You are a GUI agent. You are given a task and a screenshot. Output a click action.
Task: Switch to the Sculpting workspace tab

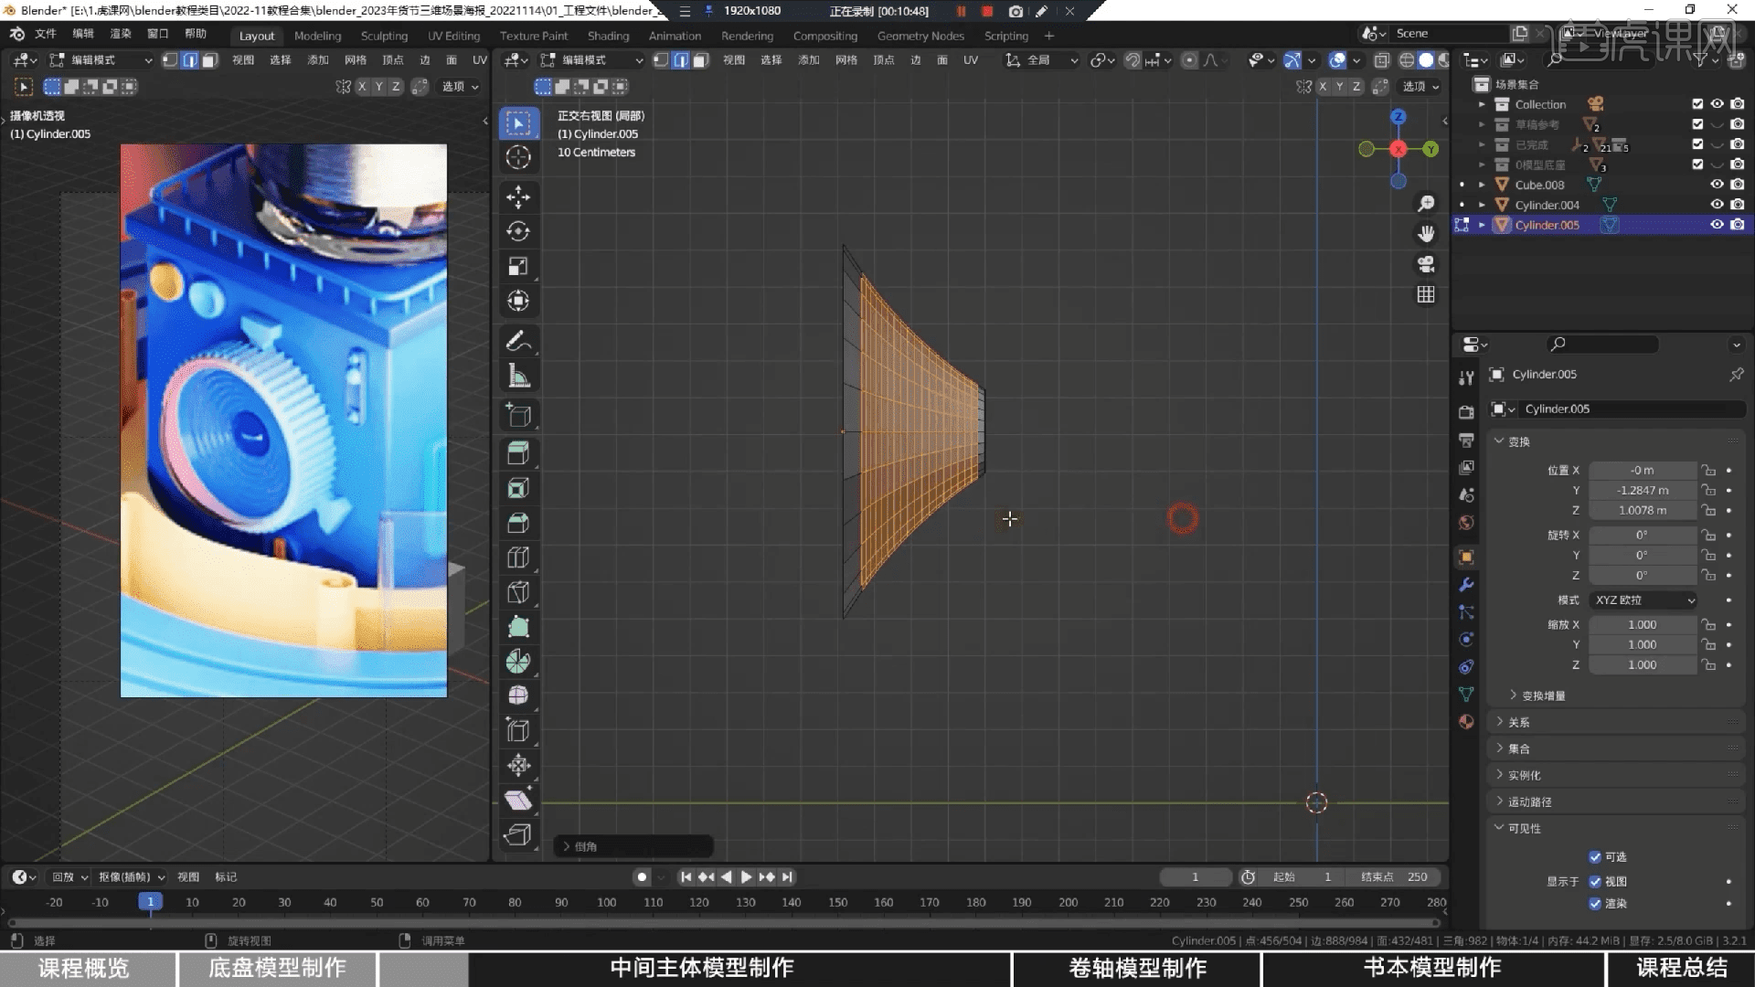384,36
